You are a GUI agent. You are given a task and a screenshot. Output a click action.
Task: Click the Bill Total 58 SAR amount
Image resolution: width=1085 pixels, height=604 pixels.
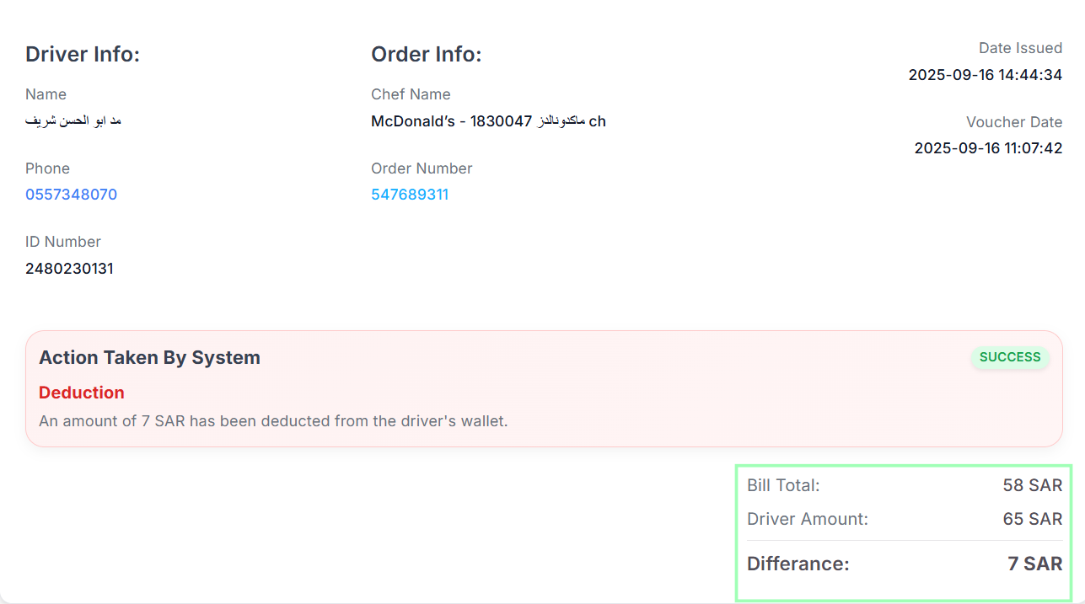point(1032,485)
